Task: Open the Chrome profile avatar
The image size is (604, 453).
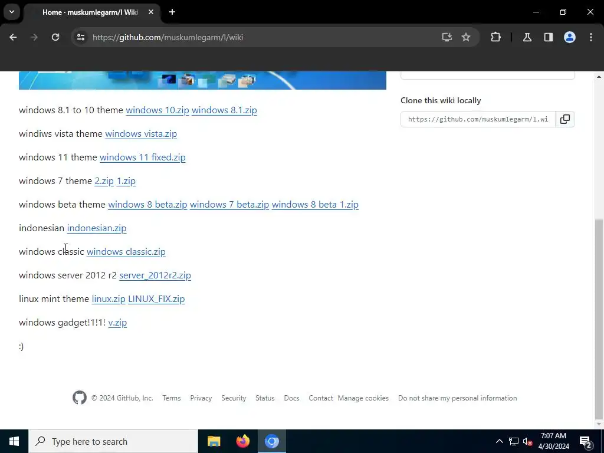Action: (570, 37)
